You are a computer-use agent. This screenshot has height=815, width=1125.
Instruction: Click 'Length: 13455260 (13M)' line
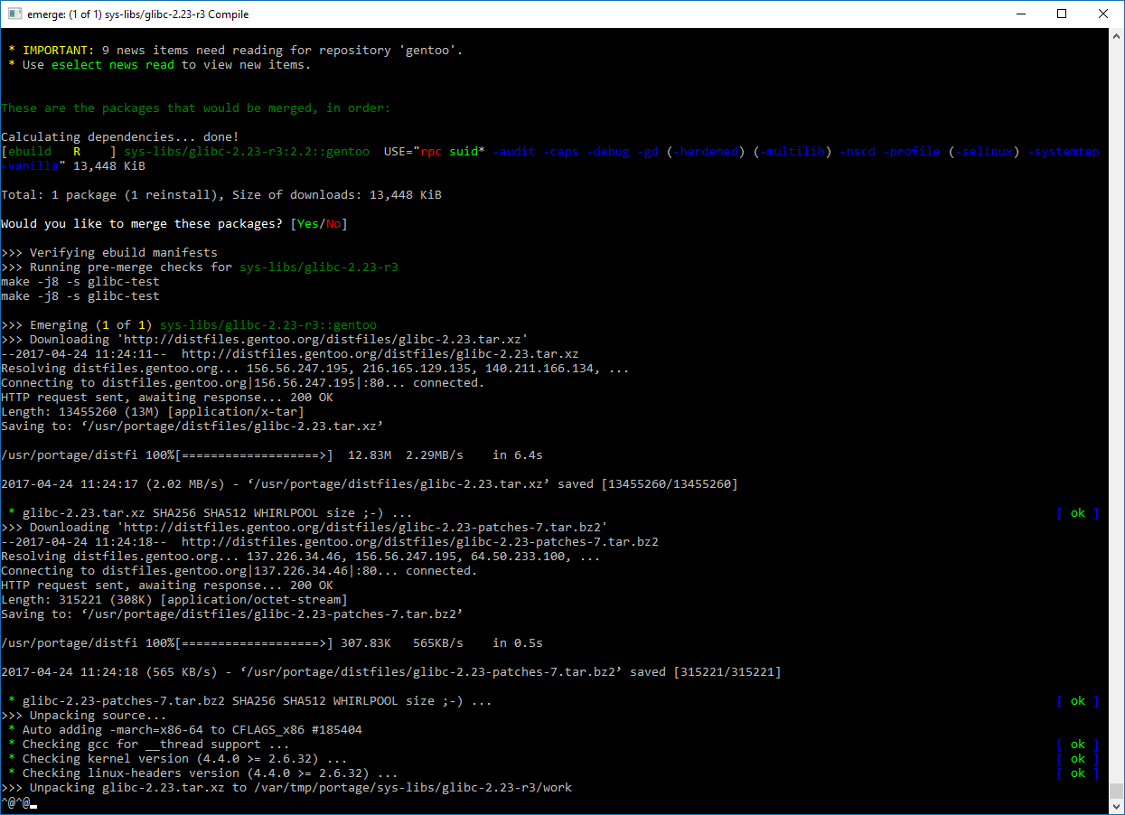[x=153, y=412]
